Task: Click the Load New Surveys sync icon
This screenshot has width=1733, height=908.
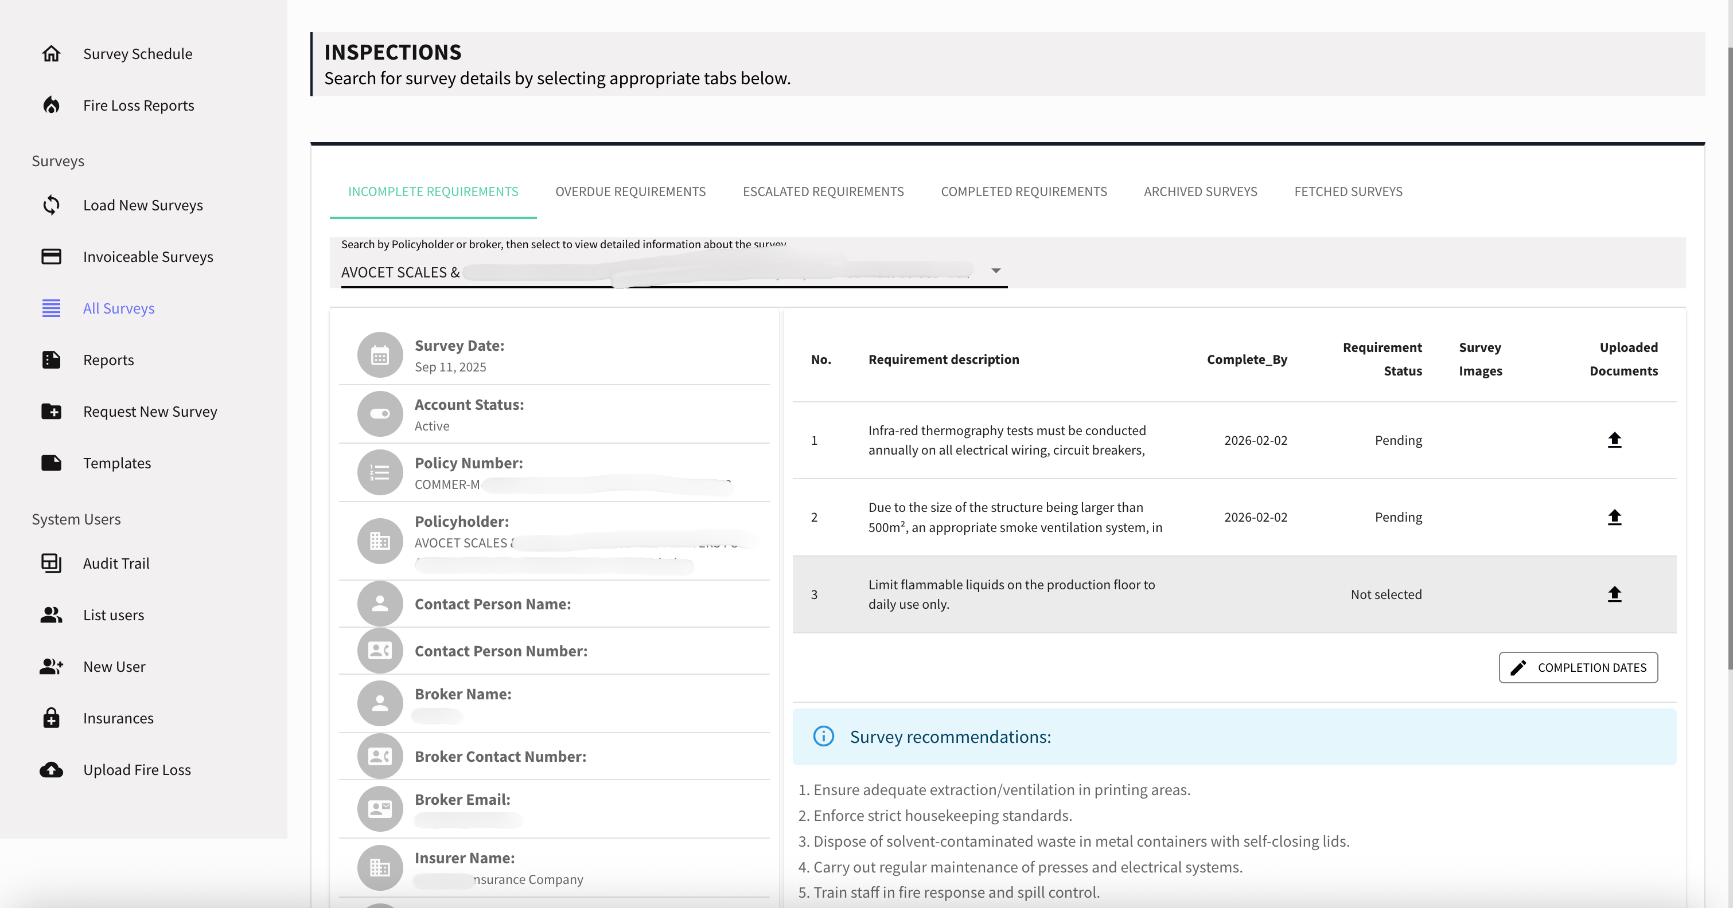Action: pyautogui.click(x=51, y=205)
